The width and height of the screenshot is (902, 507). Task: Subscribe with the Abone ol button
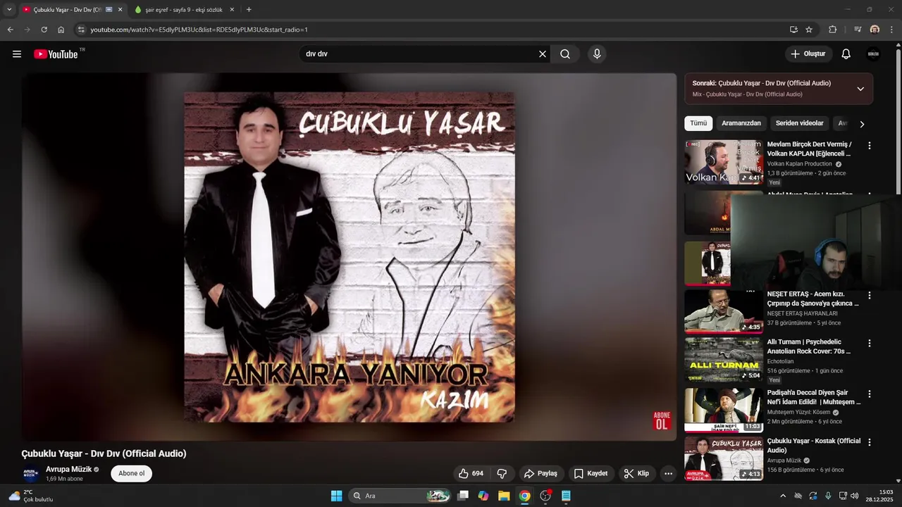[x=131, y=473]
